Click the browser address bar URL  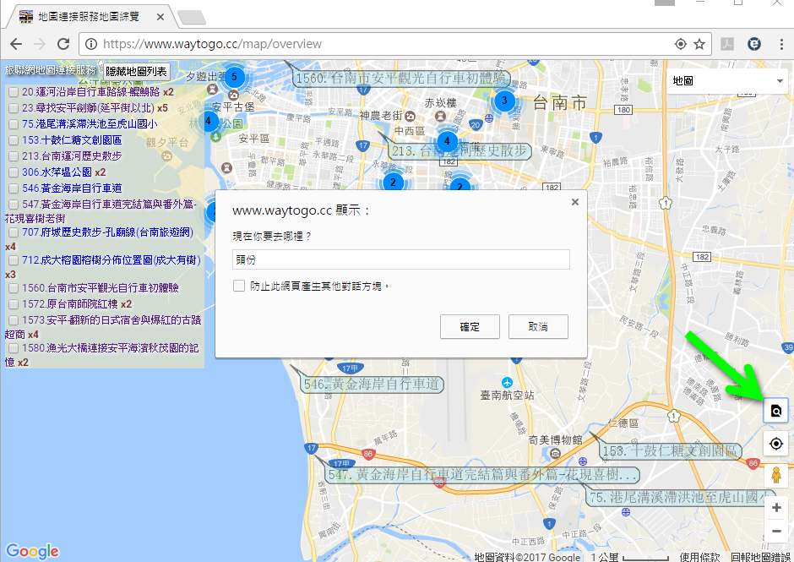[x=212, y=44]
